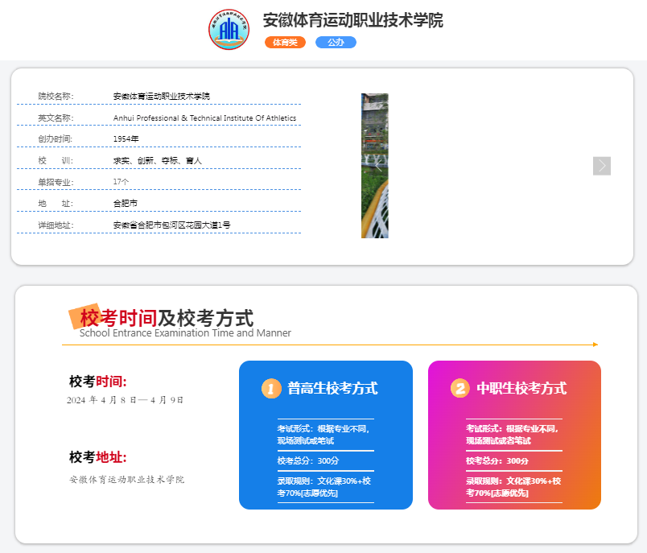647x553 pixels.
Task: Click detailed address 安徽省合肥市包河区花园大道1号
Action: [171, 225]
